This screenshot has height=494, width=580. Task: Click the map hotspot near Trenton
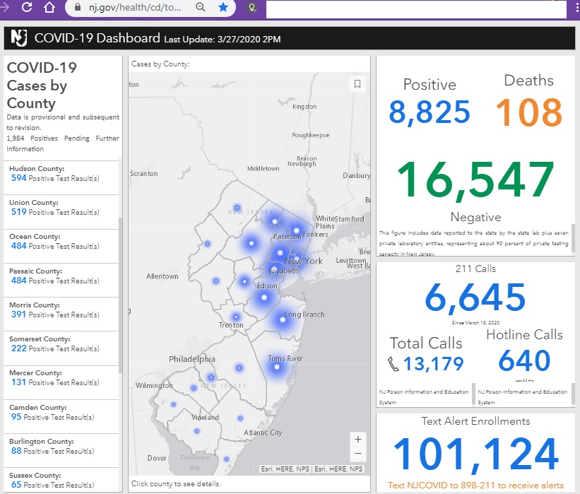(236, 317)
